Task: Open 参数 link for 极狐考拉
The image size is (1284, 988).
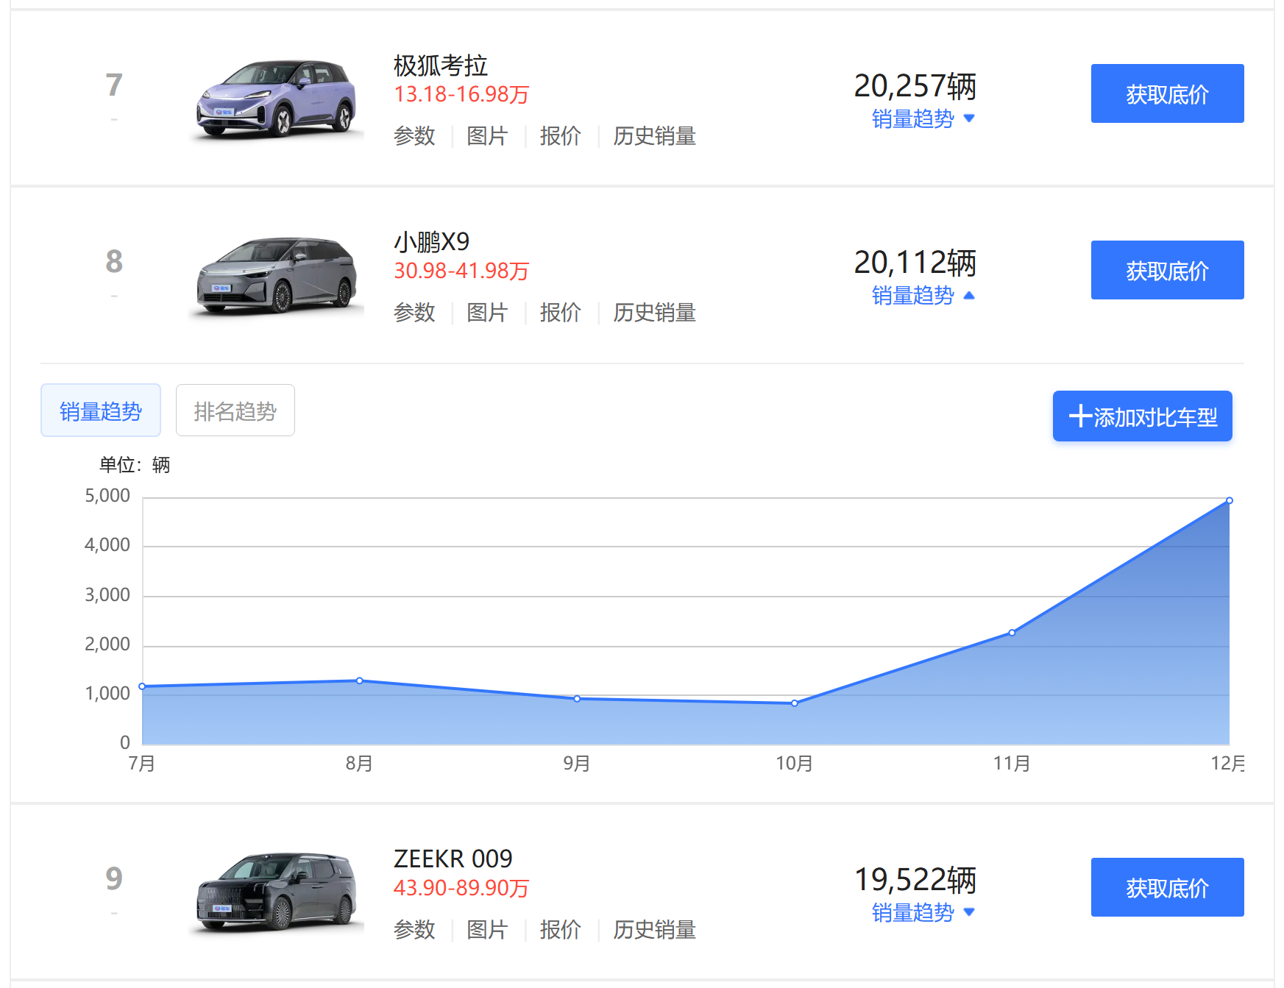Action: point(414,136)
